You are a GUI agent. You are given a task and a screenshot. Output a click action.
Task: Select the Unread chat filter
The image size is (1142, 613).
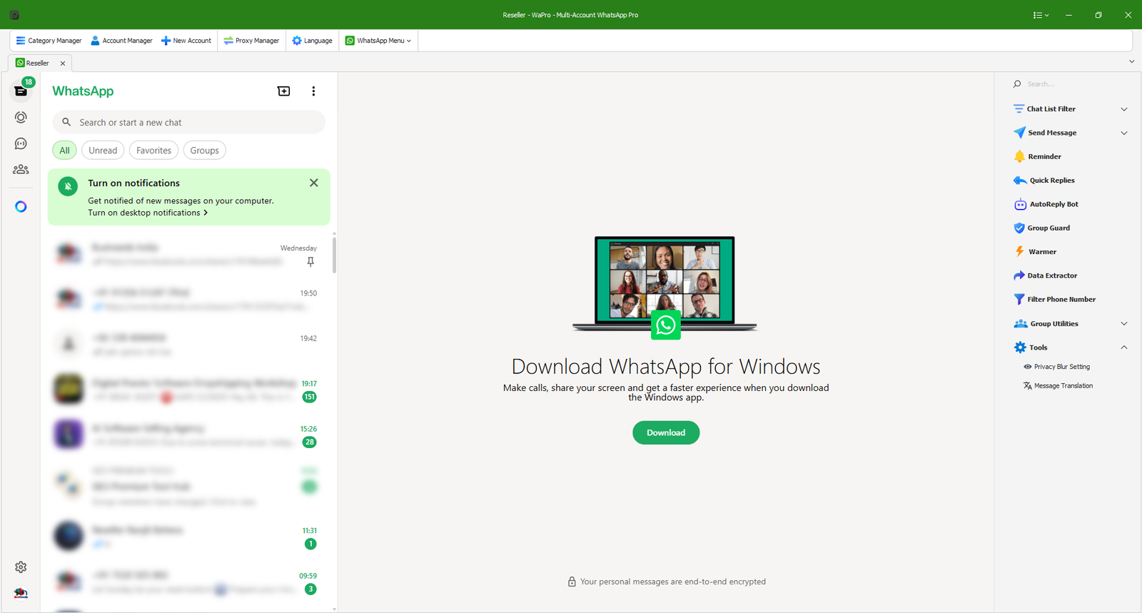click(x=103, y=151)
